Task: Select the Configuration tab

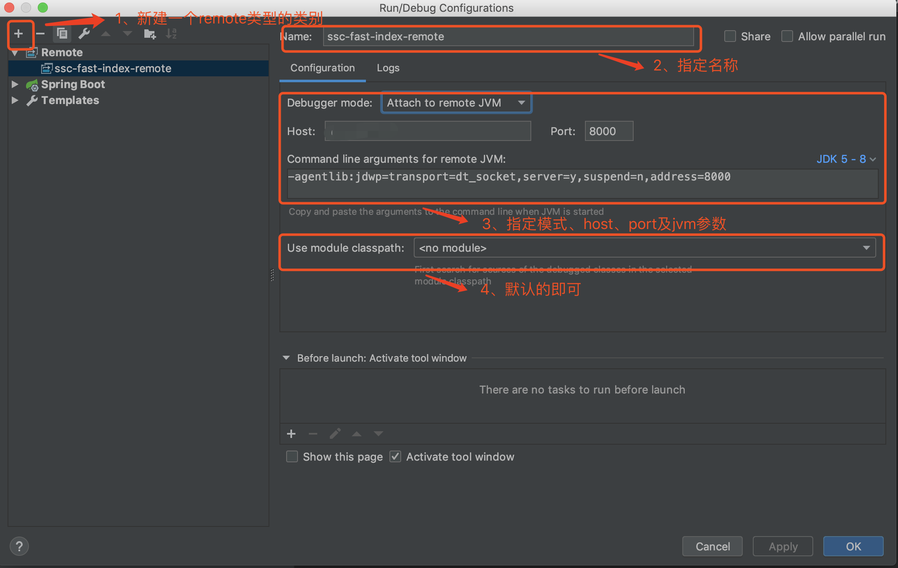Action: (322, 68)
